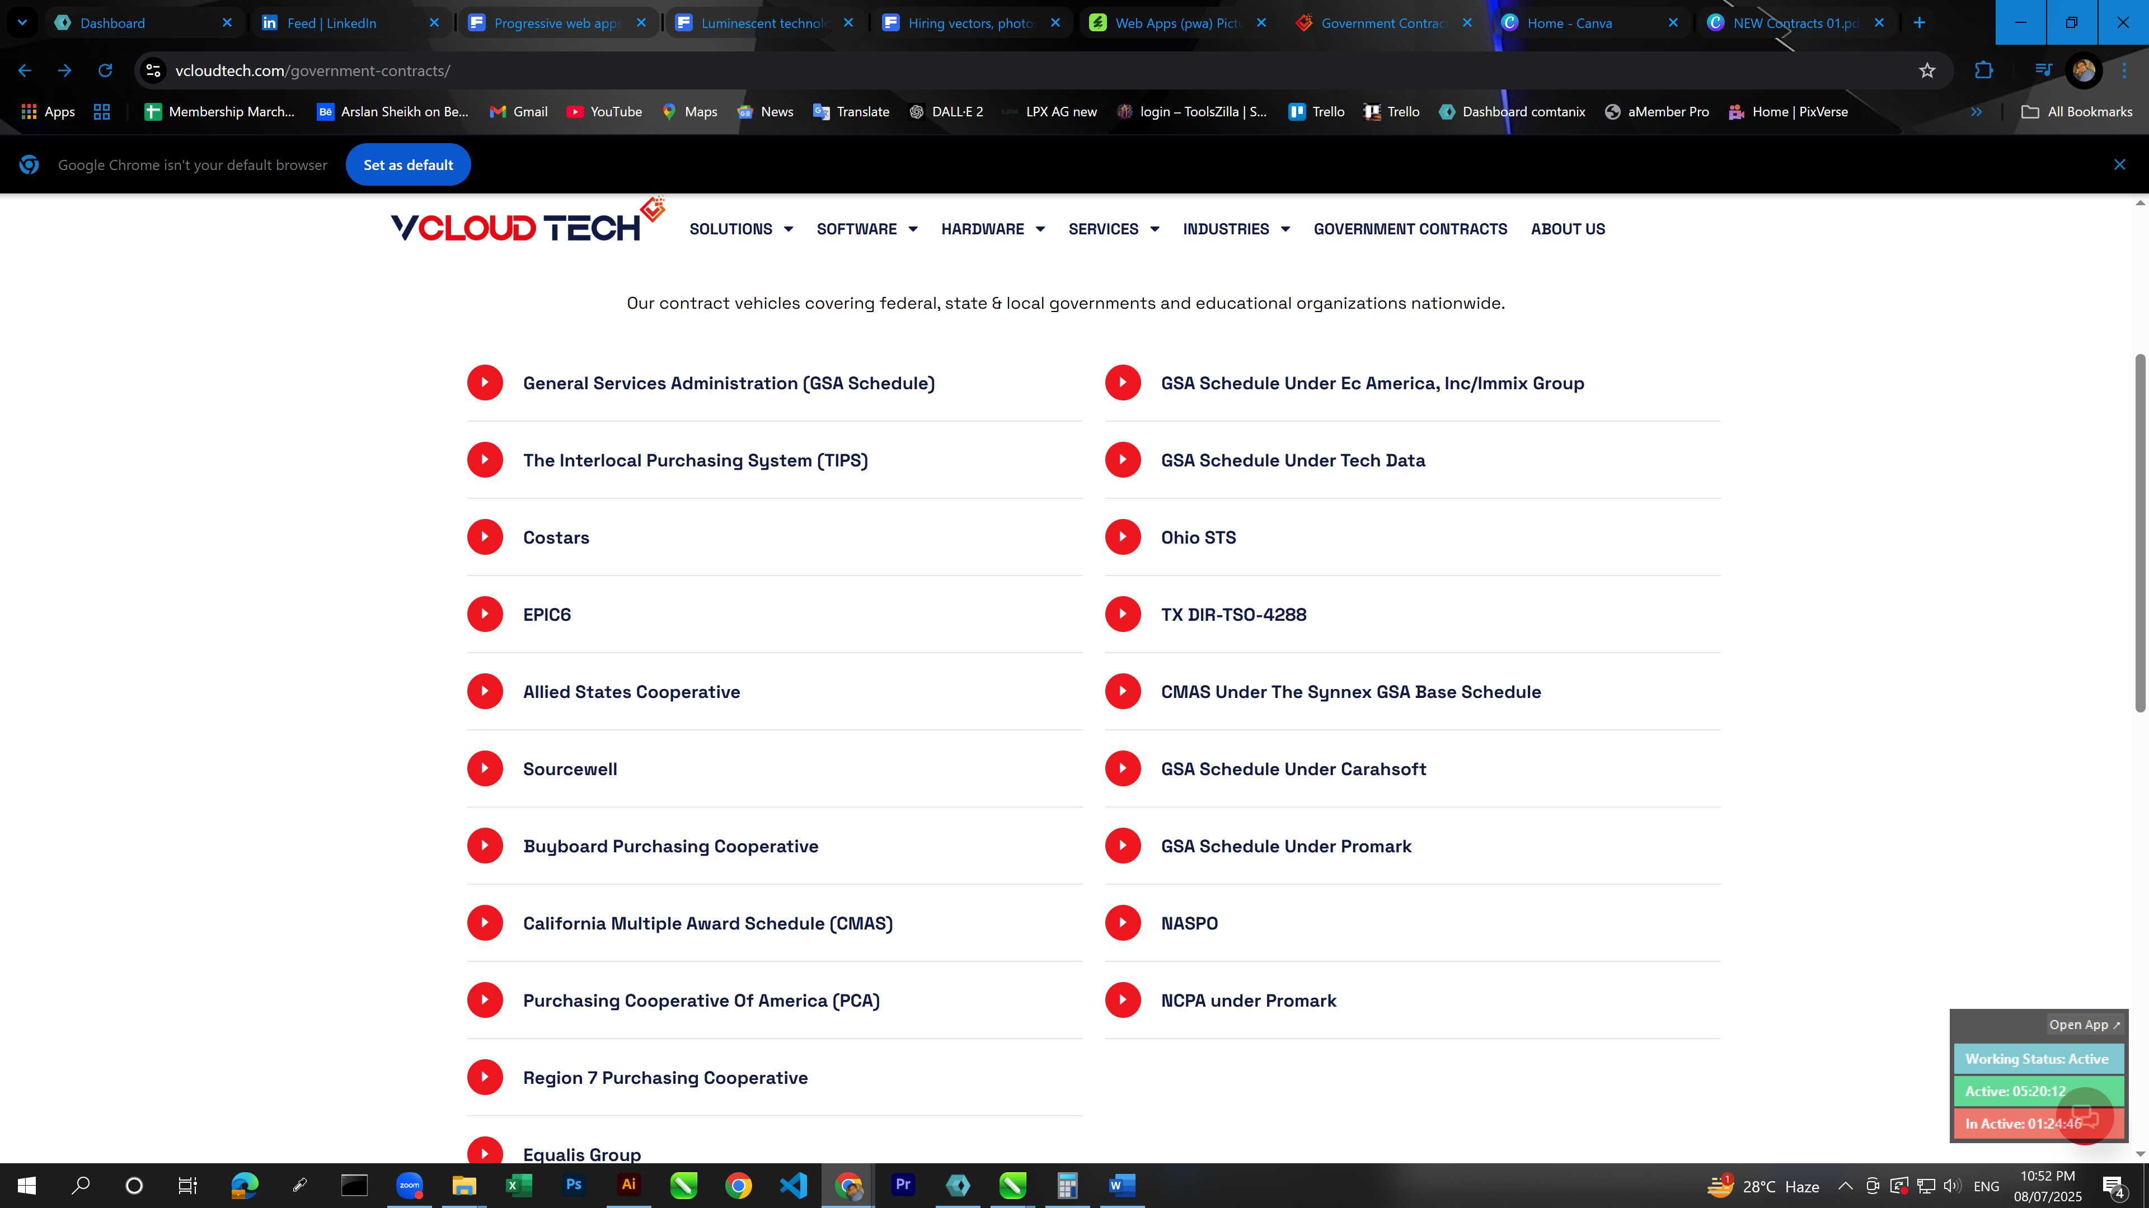The image size is (2149, 1208).
Task: Show hidden system tray icons
Action: [1845, 1186]
